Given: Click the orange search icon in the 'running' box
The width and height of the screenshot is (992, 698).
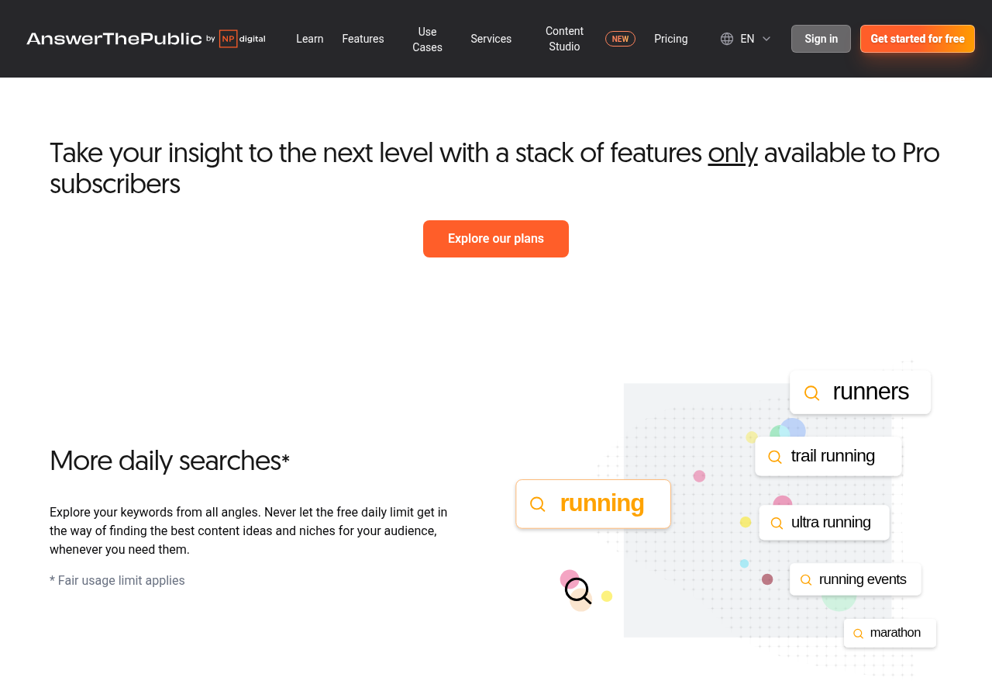Looking at the screenshot, I should pos(538,504).
